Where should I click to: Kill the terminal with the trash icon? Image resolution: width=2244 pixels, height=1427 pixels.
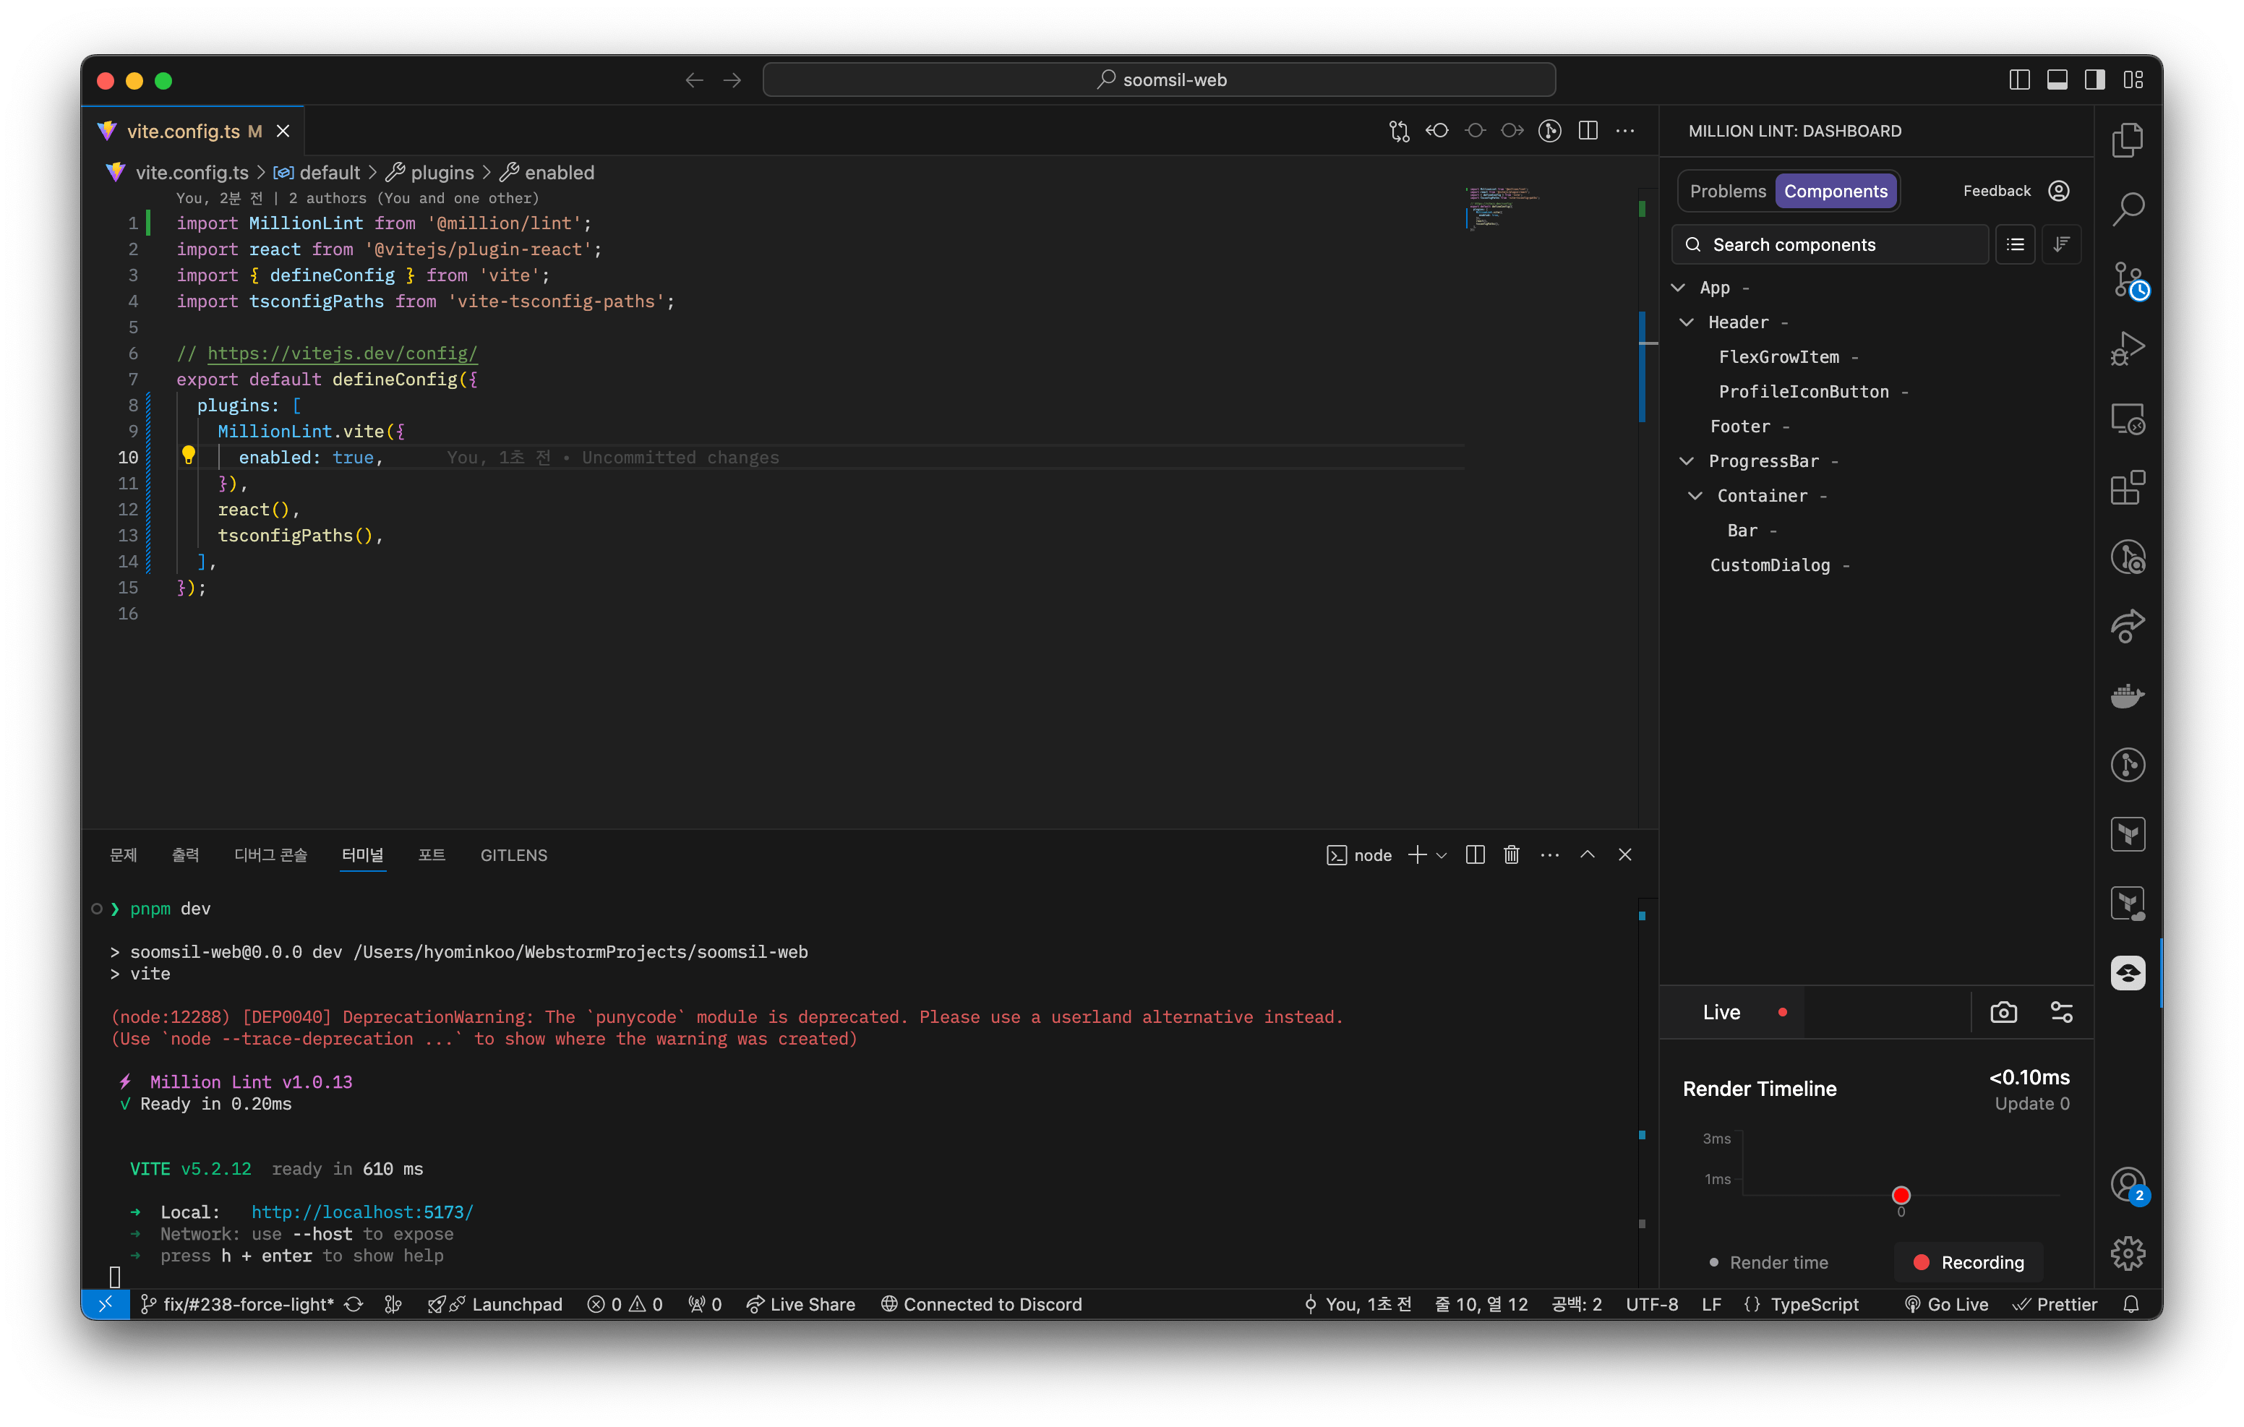(x=1512, y=854)
